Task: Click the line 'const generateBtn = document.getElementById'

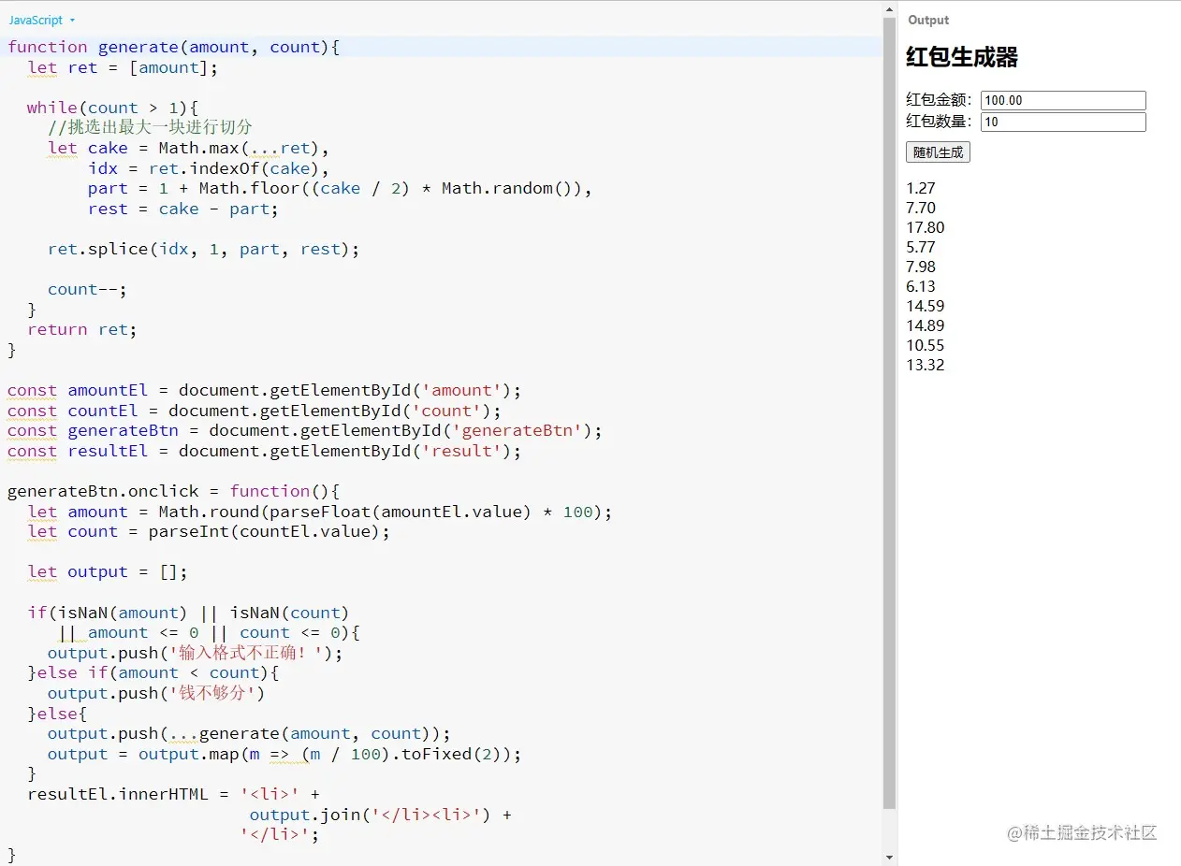Action: tap(305, 430)
